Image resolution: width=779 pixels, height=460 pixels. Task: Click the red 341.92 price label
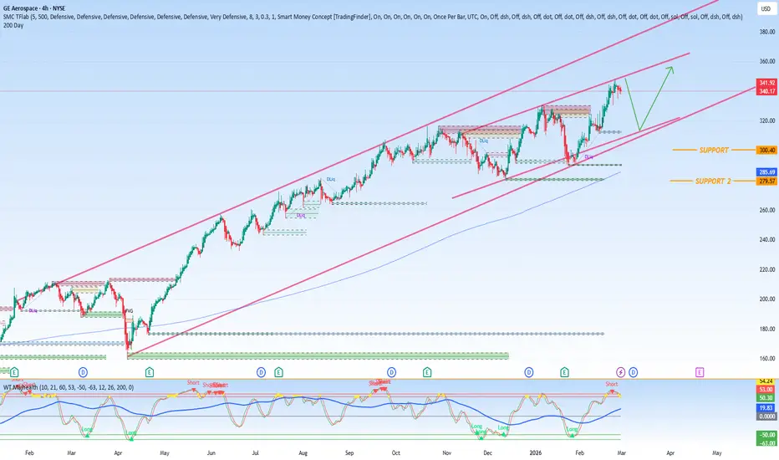(766, 83)
